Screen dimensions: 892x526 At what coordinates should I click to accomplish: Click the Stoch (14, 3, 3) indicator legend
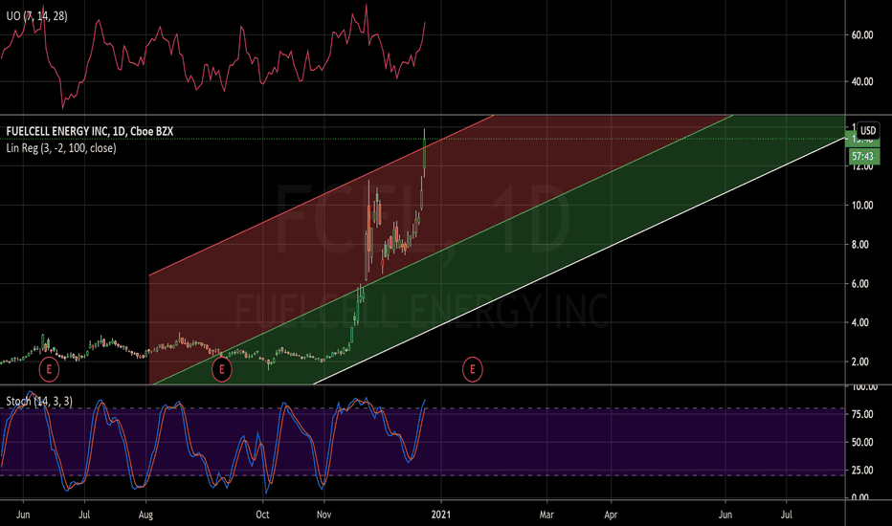pyautogui.click(x=39, y=402)
